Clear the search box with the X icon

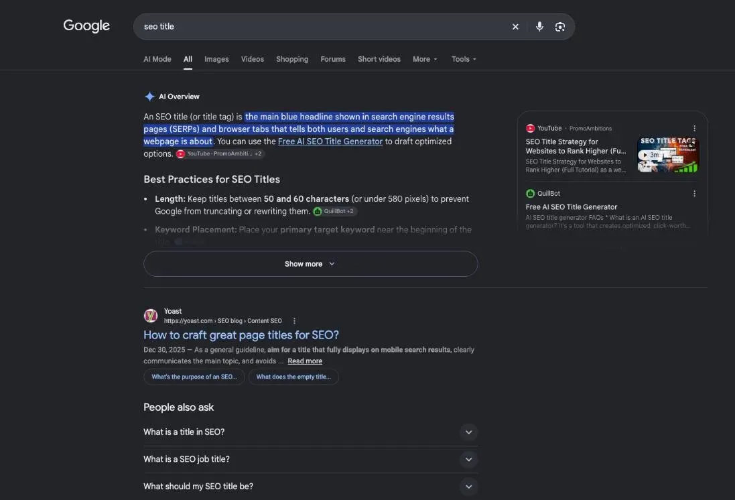pos(515,27)
